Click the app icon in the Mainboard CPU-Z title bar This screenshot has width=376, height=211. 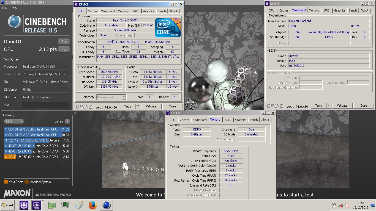pos(267,4)
